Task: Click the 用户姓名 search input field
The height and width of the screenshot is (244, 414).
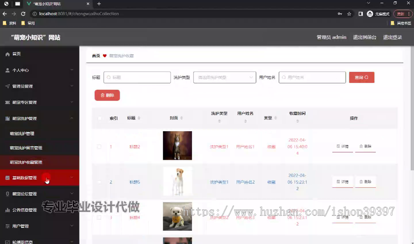Action: 312,77
